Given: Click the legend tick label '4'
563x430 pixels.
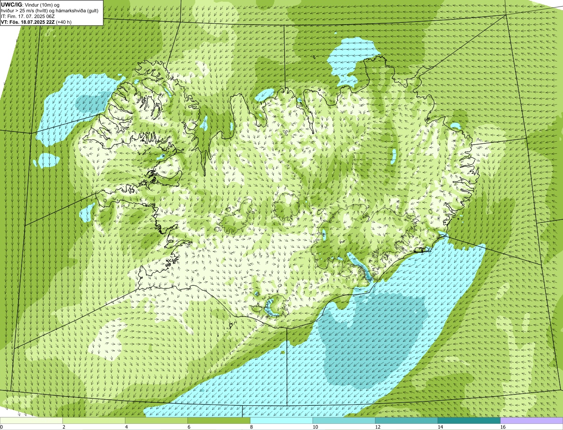Looking at the screenshot, I should click(x=126, y=426).
